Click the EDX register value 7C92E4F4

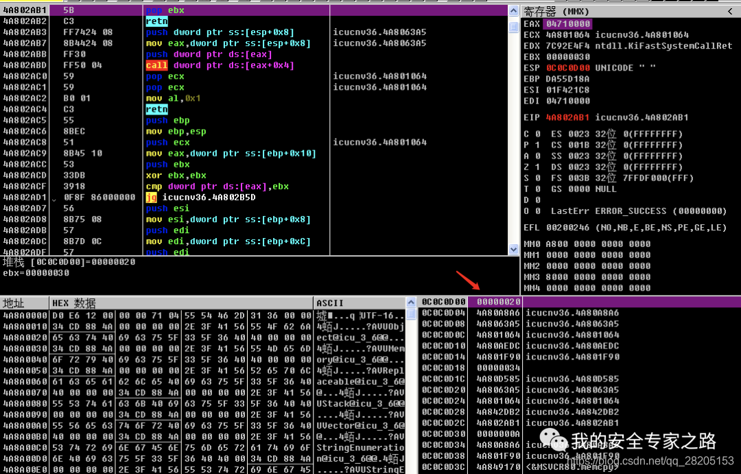568,46
